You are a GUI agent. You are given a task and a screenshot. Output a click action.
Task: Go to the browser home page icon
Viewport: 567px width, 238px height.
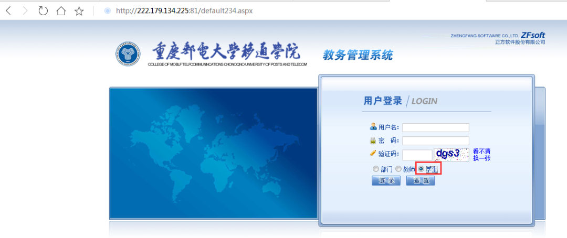coord(61,11)
